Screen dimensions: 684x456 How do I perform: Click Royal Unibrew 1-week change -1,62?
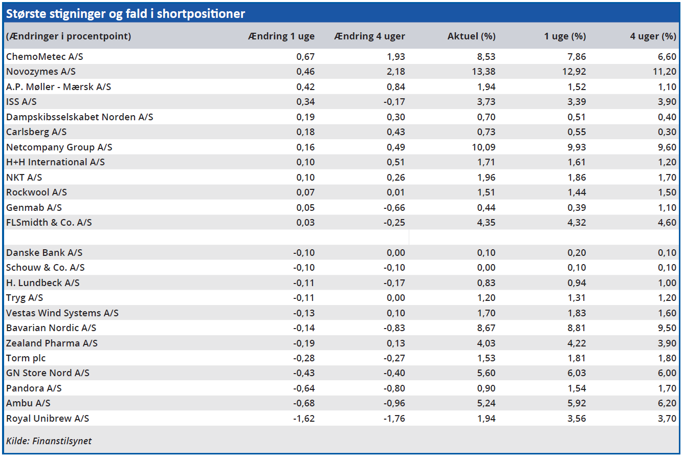(x=304, y=419)
